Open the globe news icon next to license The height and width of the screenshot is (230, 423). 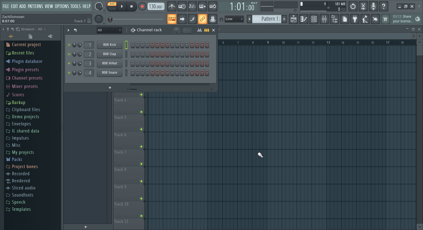pyautogui.click(x=418, y=19)
